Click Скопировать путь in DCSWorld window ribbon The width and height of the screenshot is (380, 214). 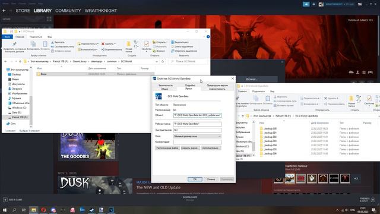pos(62,46)
